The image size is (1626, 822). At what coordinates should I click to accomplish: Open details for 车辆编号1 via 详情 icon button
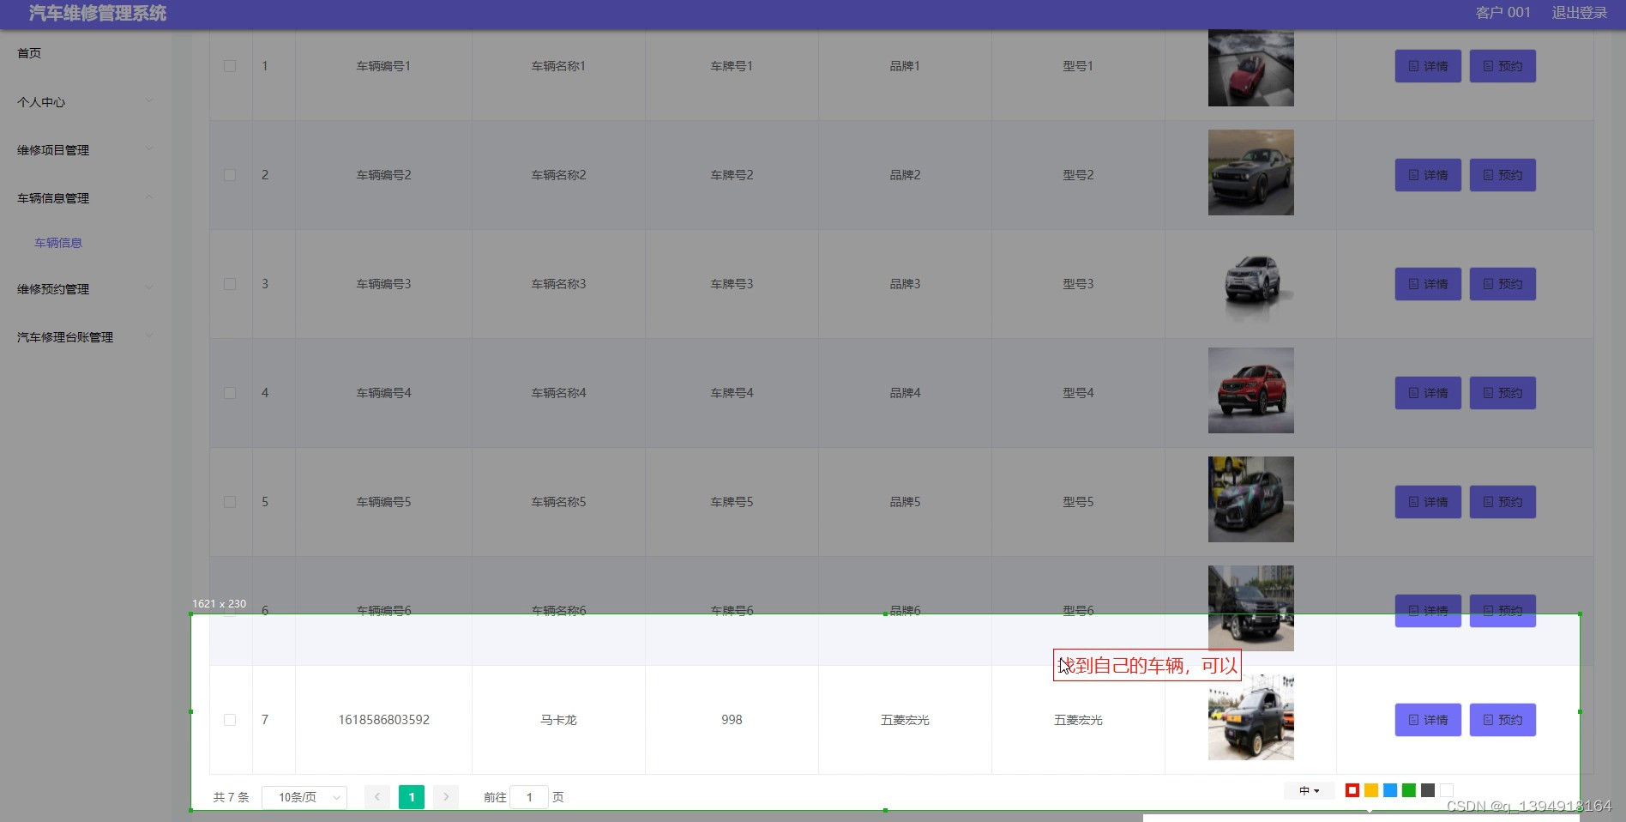point(1426,66)
